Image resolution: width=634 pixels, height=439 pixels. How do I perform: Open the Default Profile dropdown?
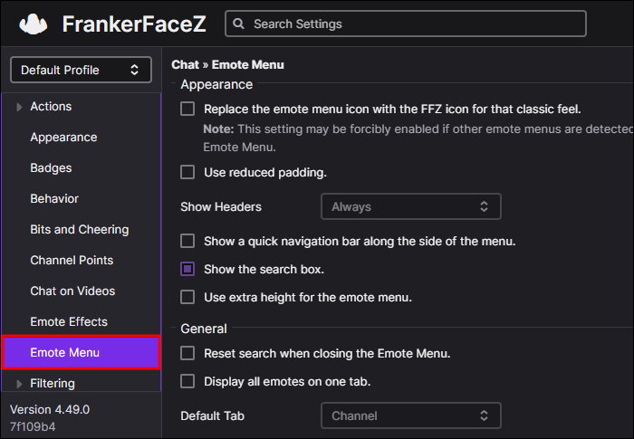pos(81,70)
